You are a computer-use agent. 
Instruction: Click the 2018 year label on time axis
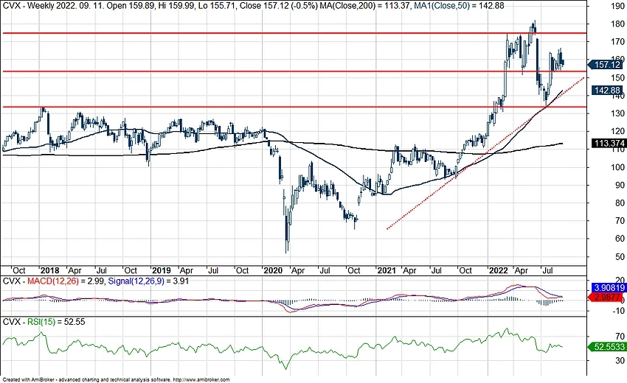[49, 270]
